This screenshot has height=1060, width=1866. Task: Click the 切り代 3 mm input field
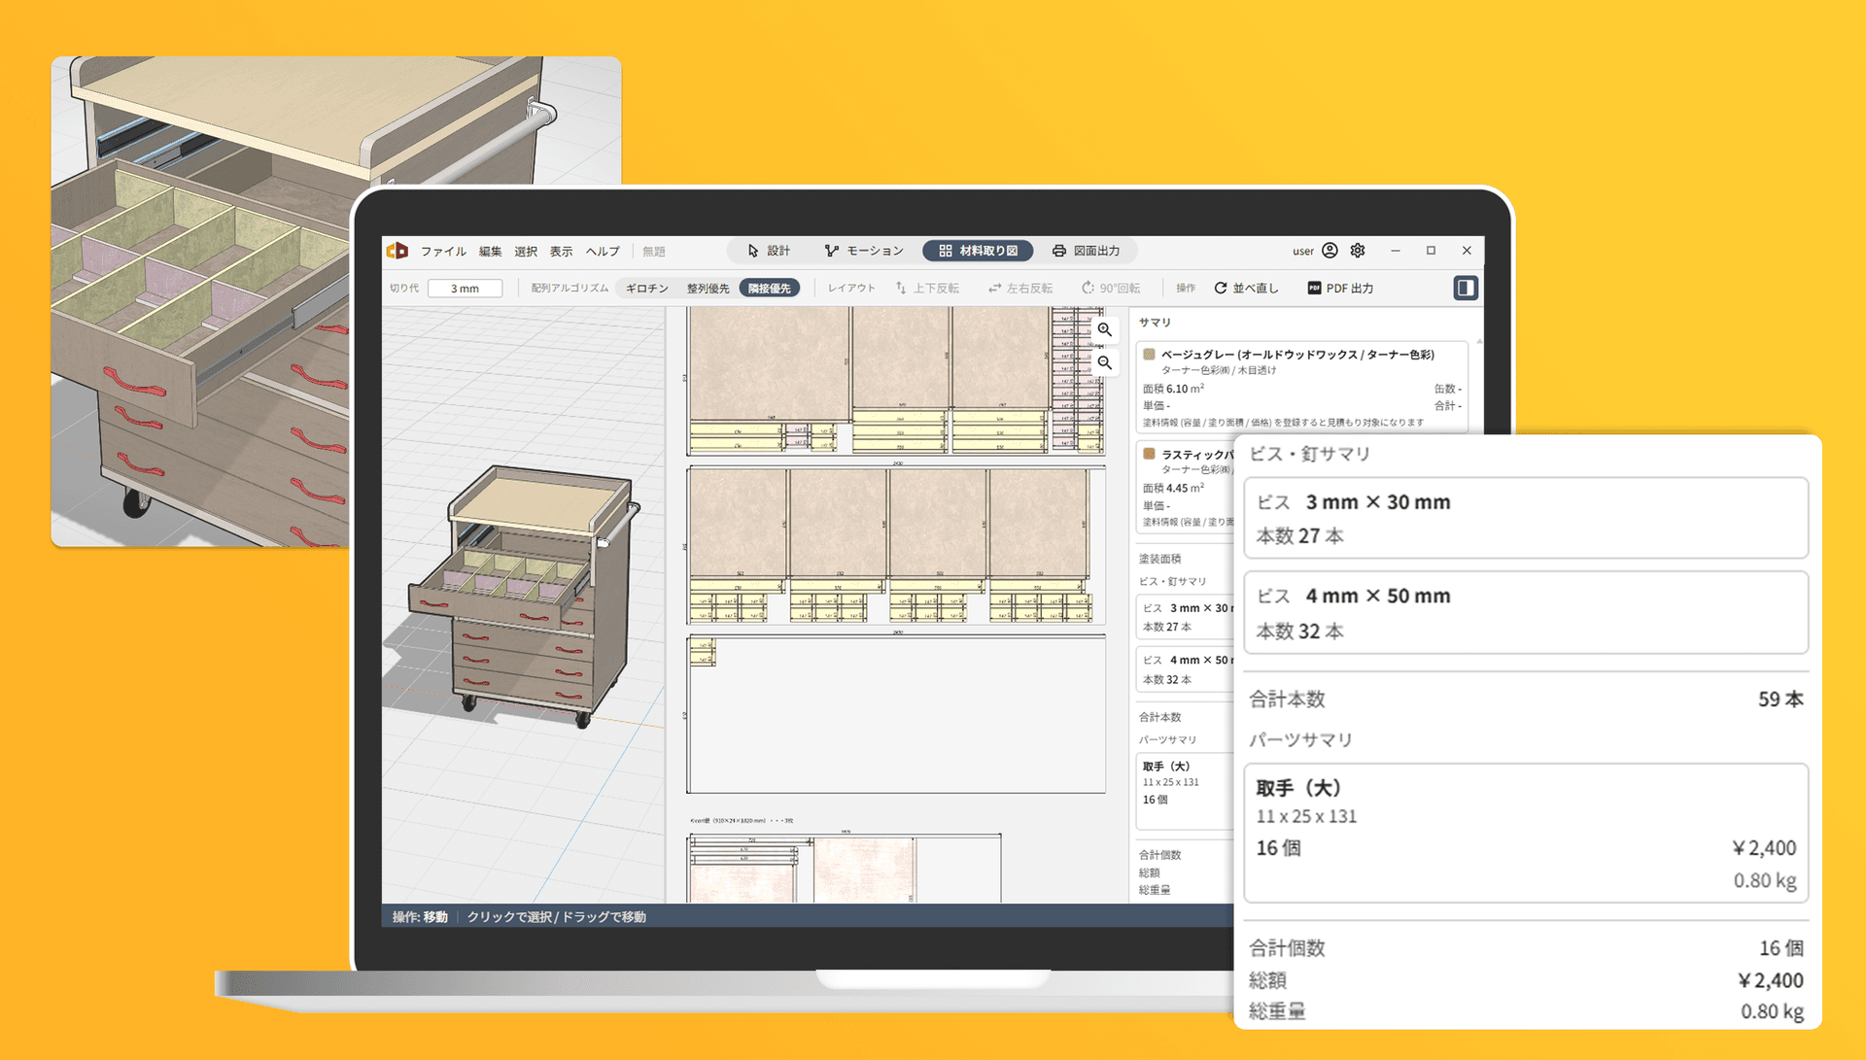(x=465, y=288)
